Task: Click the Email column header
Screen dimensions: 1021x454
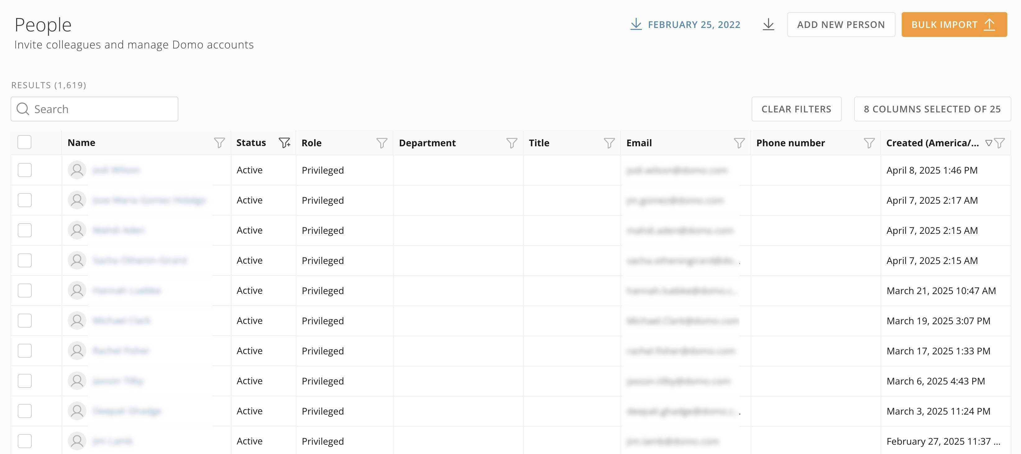Action: 639,143
